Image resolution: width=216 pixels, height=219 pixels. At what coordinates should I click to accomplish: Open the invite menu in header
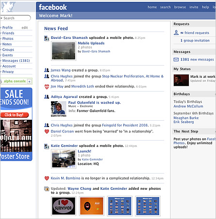click(194, 7)
